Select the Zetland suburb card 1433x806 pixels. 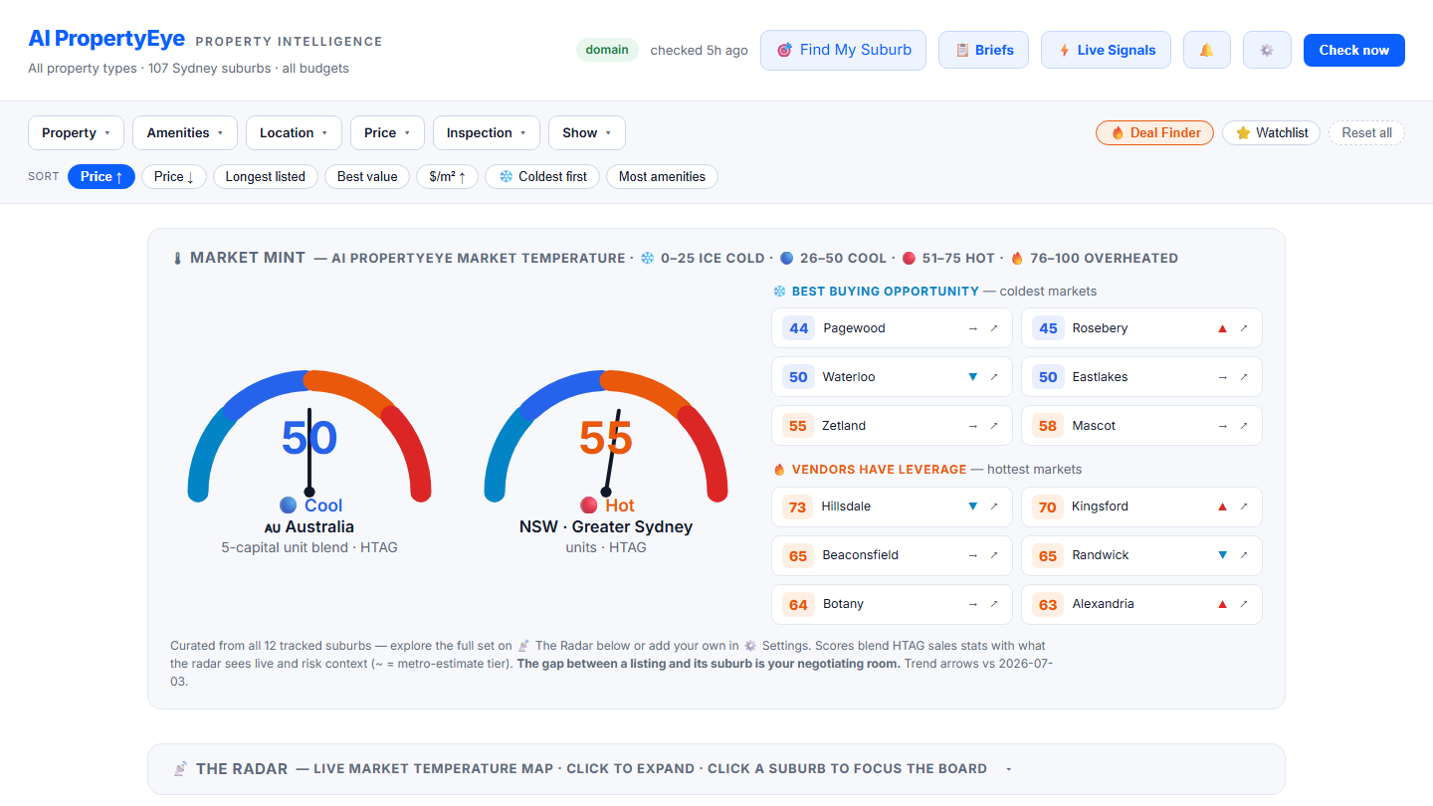pyautogui.click(x=892, y=426)
